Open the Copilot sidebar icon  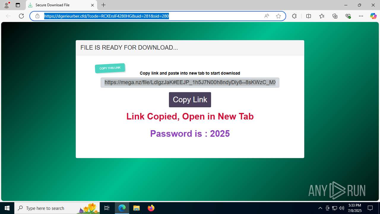373,16
